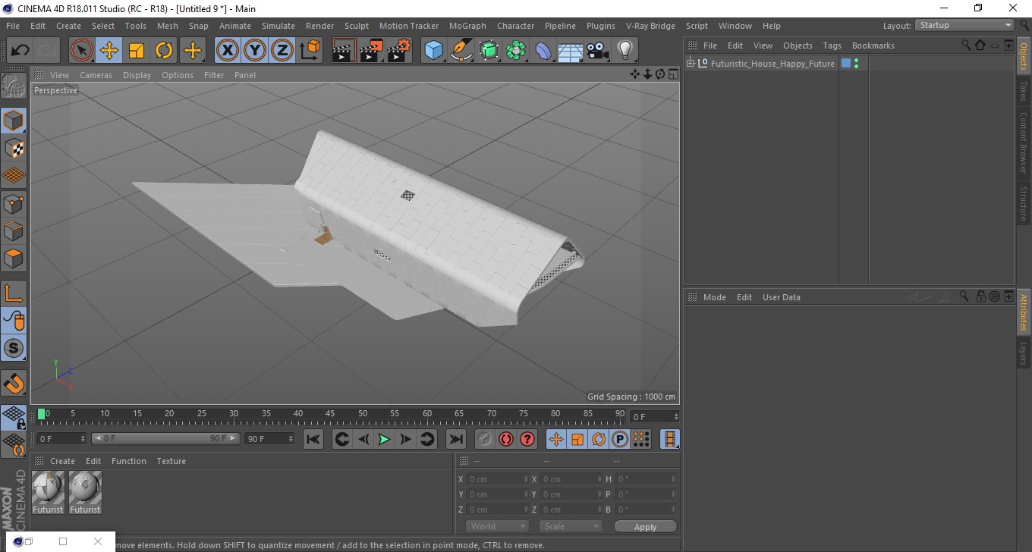Click the Apply coordinates button
Screen dimensions: 1032x552
point(645,527)
